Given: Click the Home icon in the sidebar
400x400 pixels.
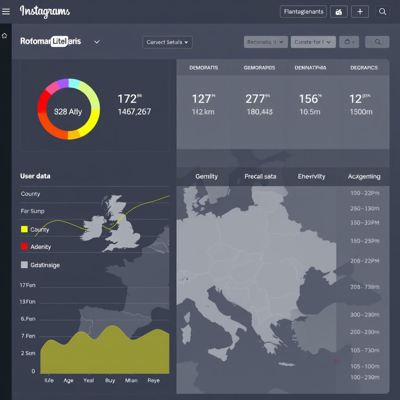Looking at the screenshot, I should point(4,36).
